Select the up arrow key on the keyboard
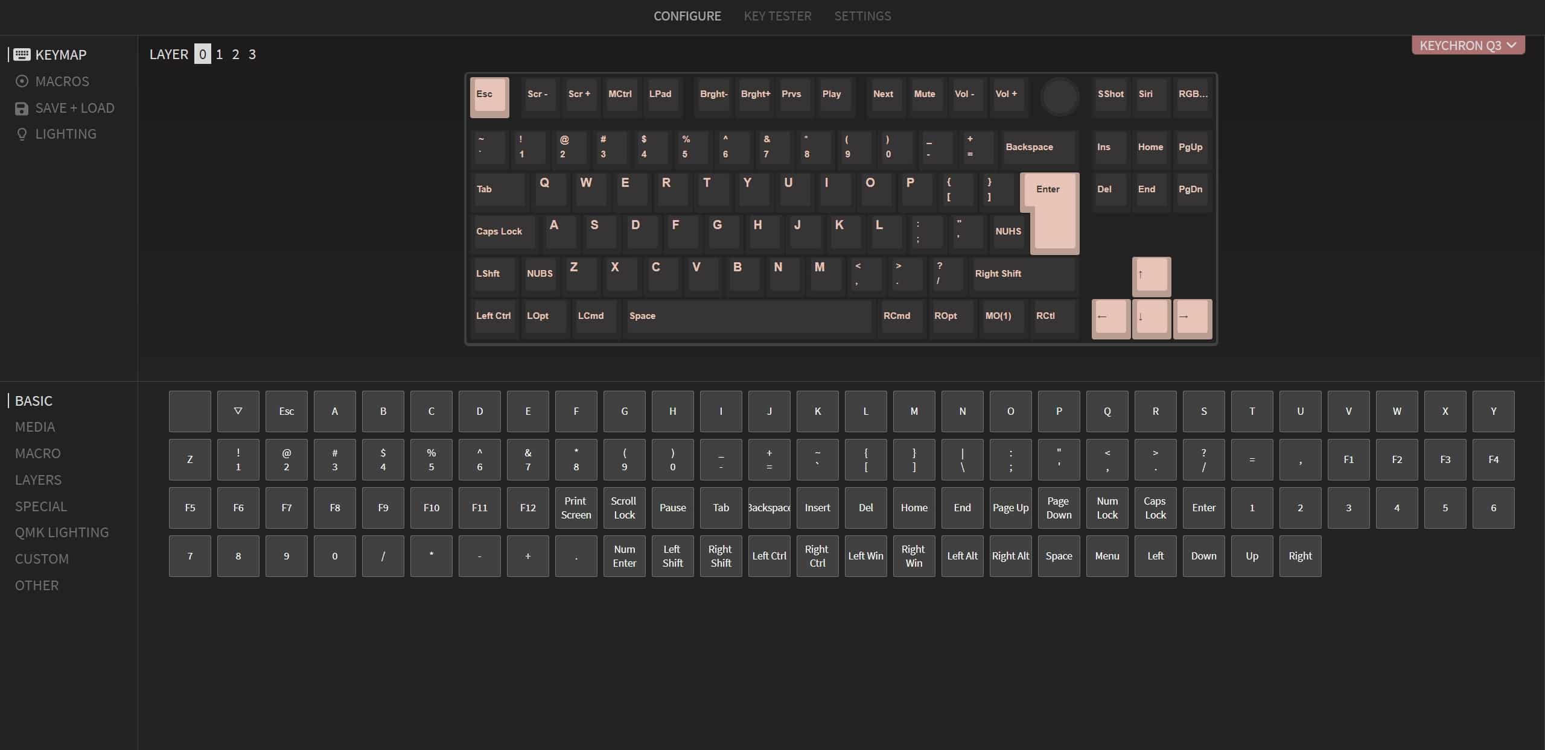The width and height of the screenshot is (1545, 750). [x=1151, y=276]
